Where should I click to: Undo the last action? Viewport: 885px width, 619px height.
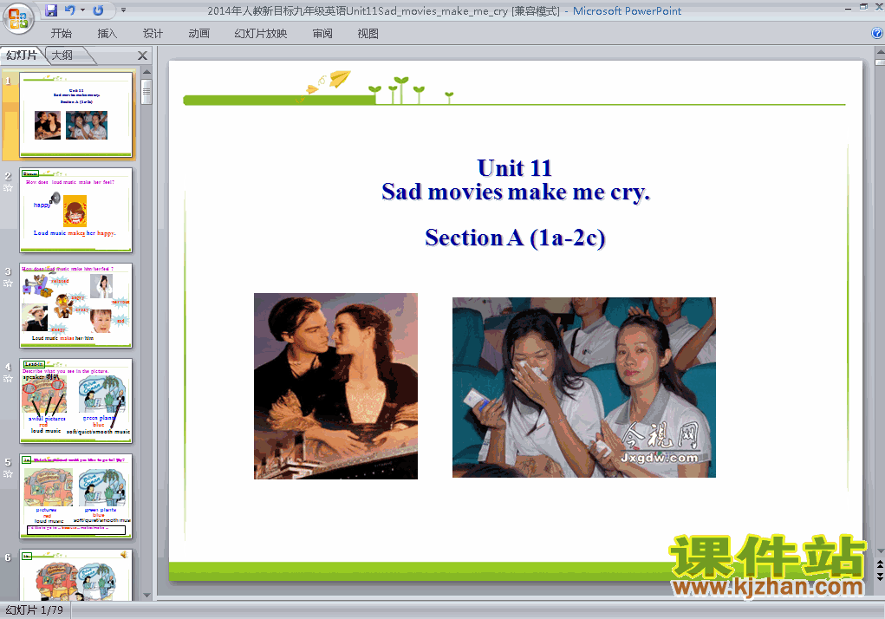[x=70, y=10]
